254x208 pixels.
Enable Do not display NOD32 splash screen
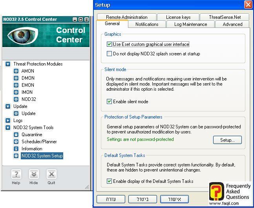click(110, 54)
